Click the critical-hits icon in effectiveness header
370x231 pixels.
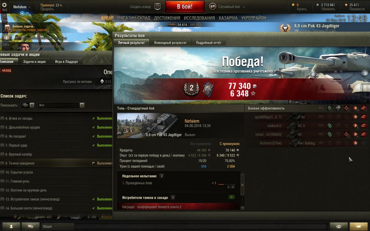347,108
